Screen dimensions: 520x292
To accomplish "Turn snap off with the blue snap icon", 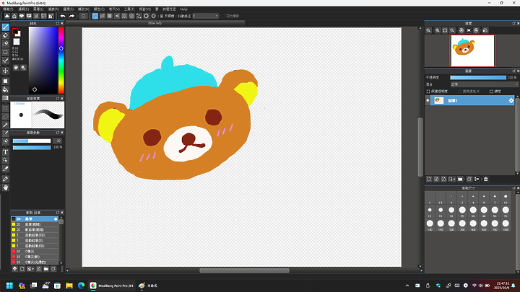I will coord(95,16).
